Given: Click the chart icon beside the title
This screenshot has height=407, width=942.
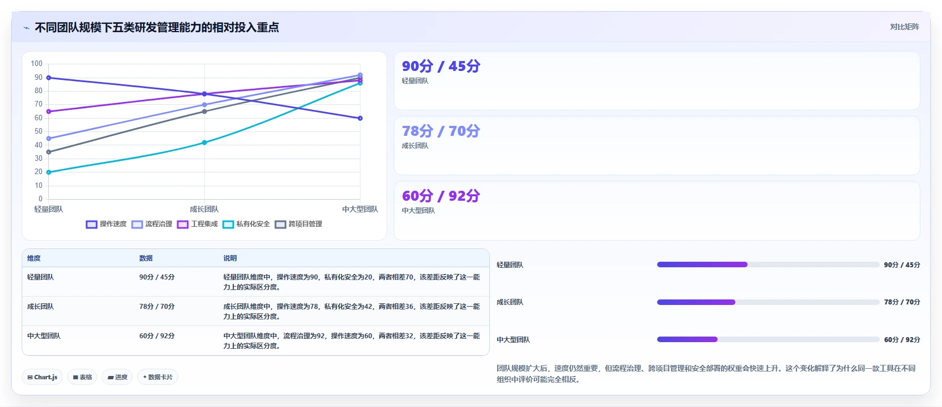Looking at the screenshot, I should (26, 28).
